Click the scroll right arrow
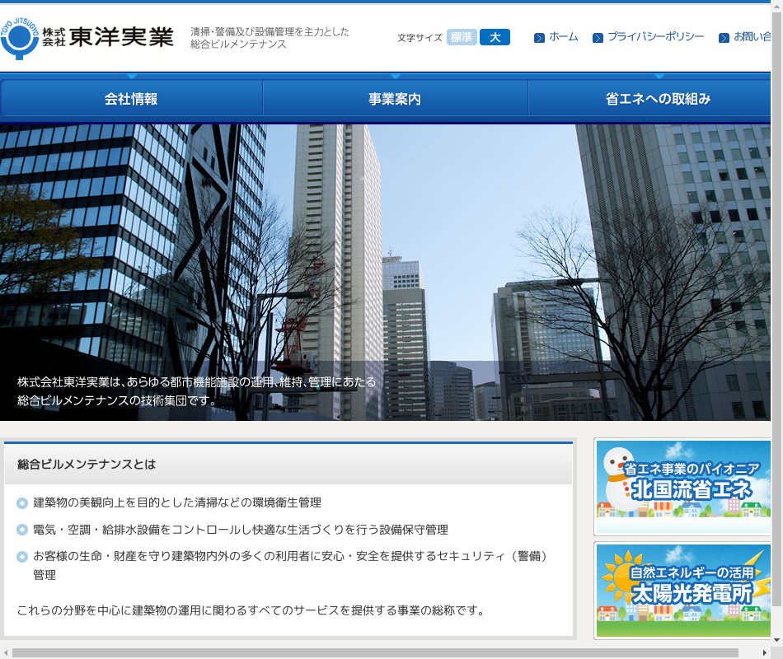Viewport: 783px width, 659px height. click(765, 653)
